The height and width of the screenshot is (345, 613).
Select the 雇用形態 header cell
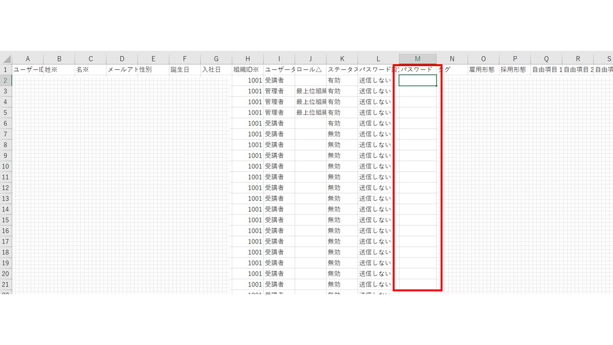coord(483,70)
